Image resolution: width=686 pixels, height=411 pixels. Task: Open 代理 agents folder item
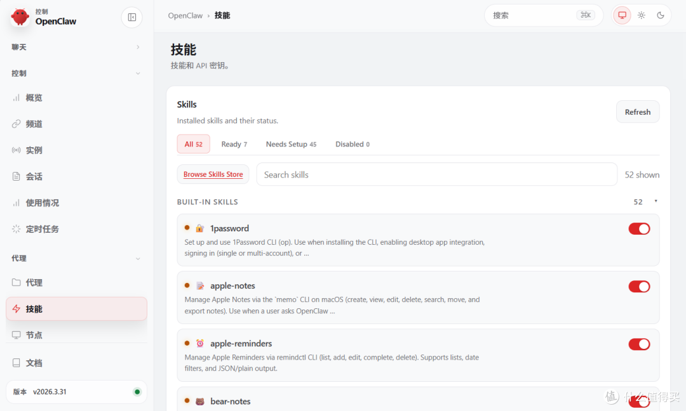click(77, 283)
